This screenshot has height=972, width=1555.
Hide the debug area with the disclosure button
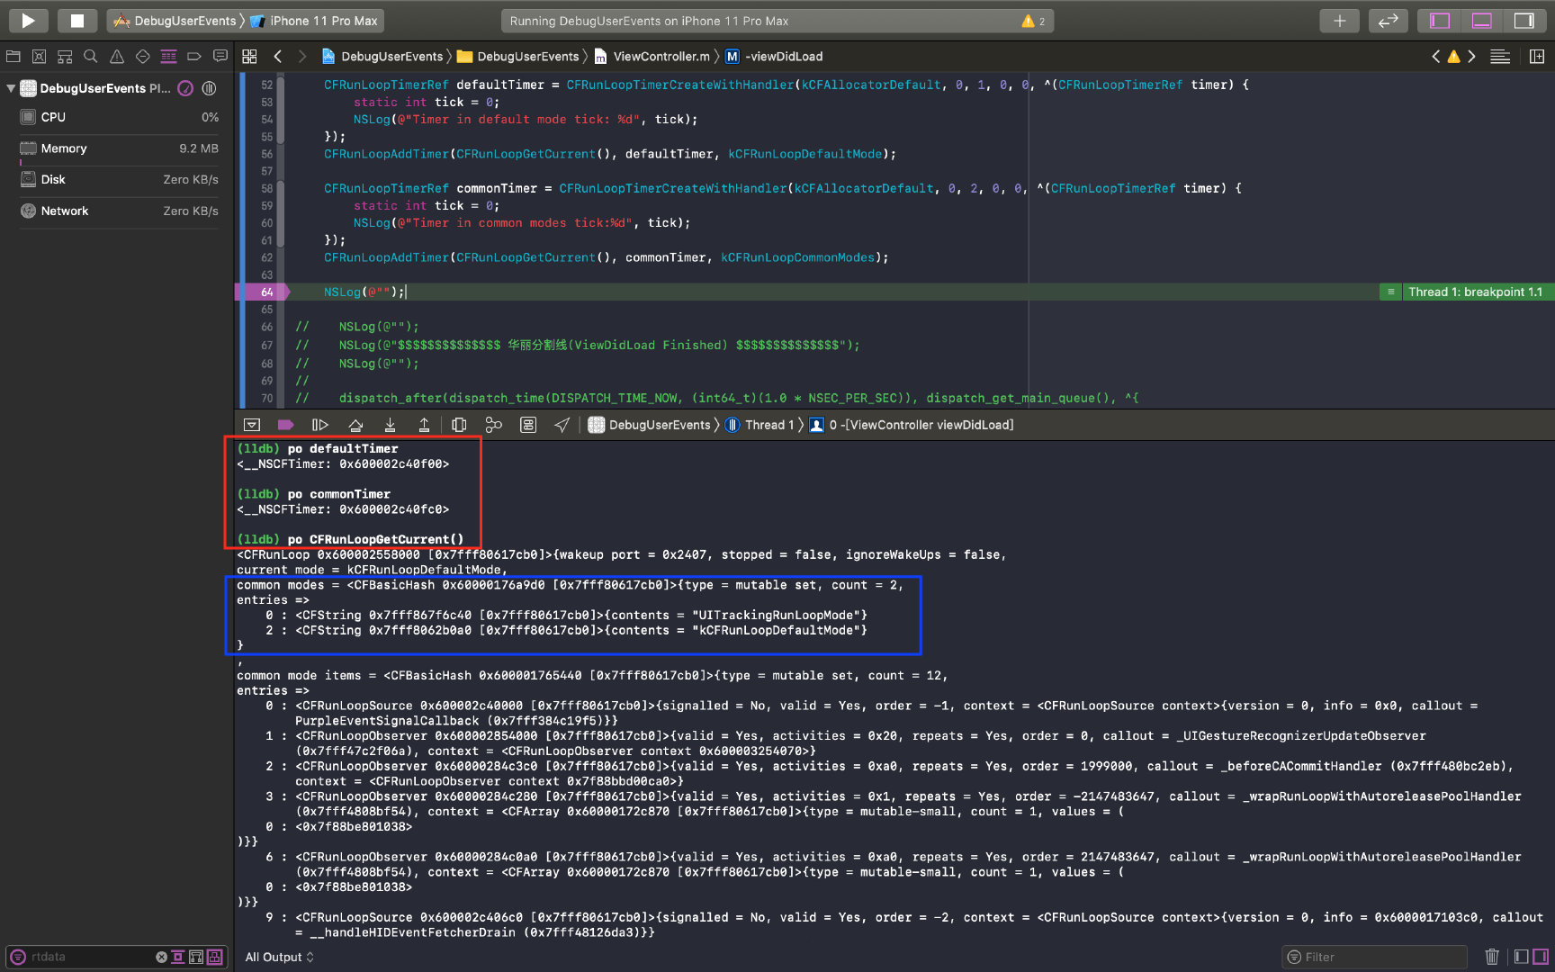pos(252,425)
